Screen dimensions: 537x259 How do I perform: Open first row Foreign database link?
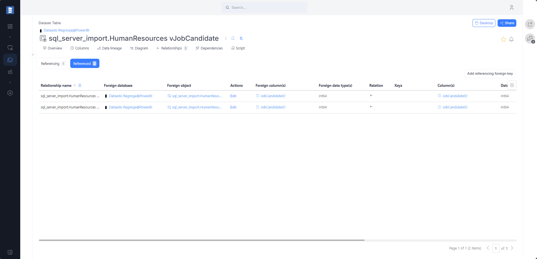point(131,96)
